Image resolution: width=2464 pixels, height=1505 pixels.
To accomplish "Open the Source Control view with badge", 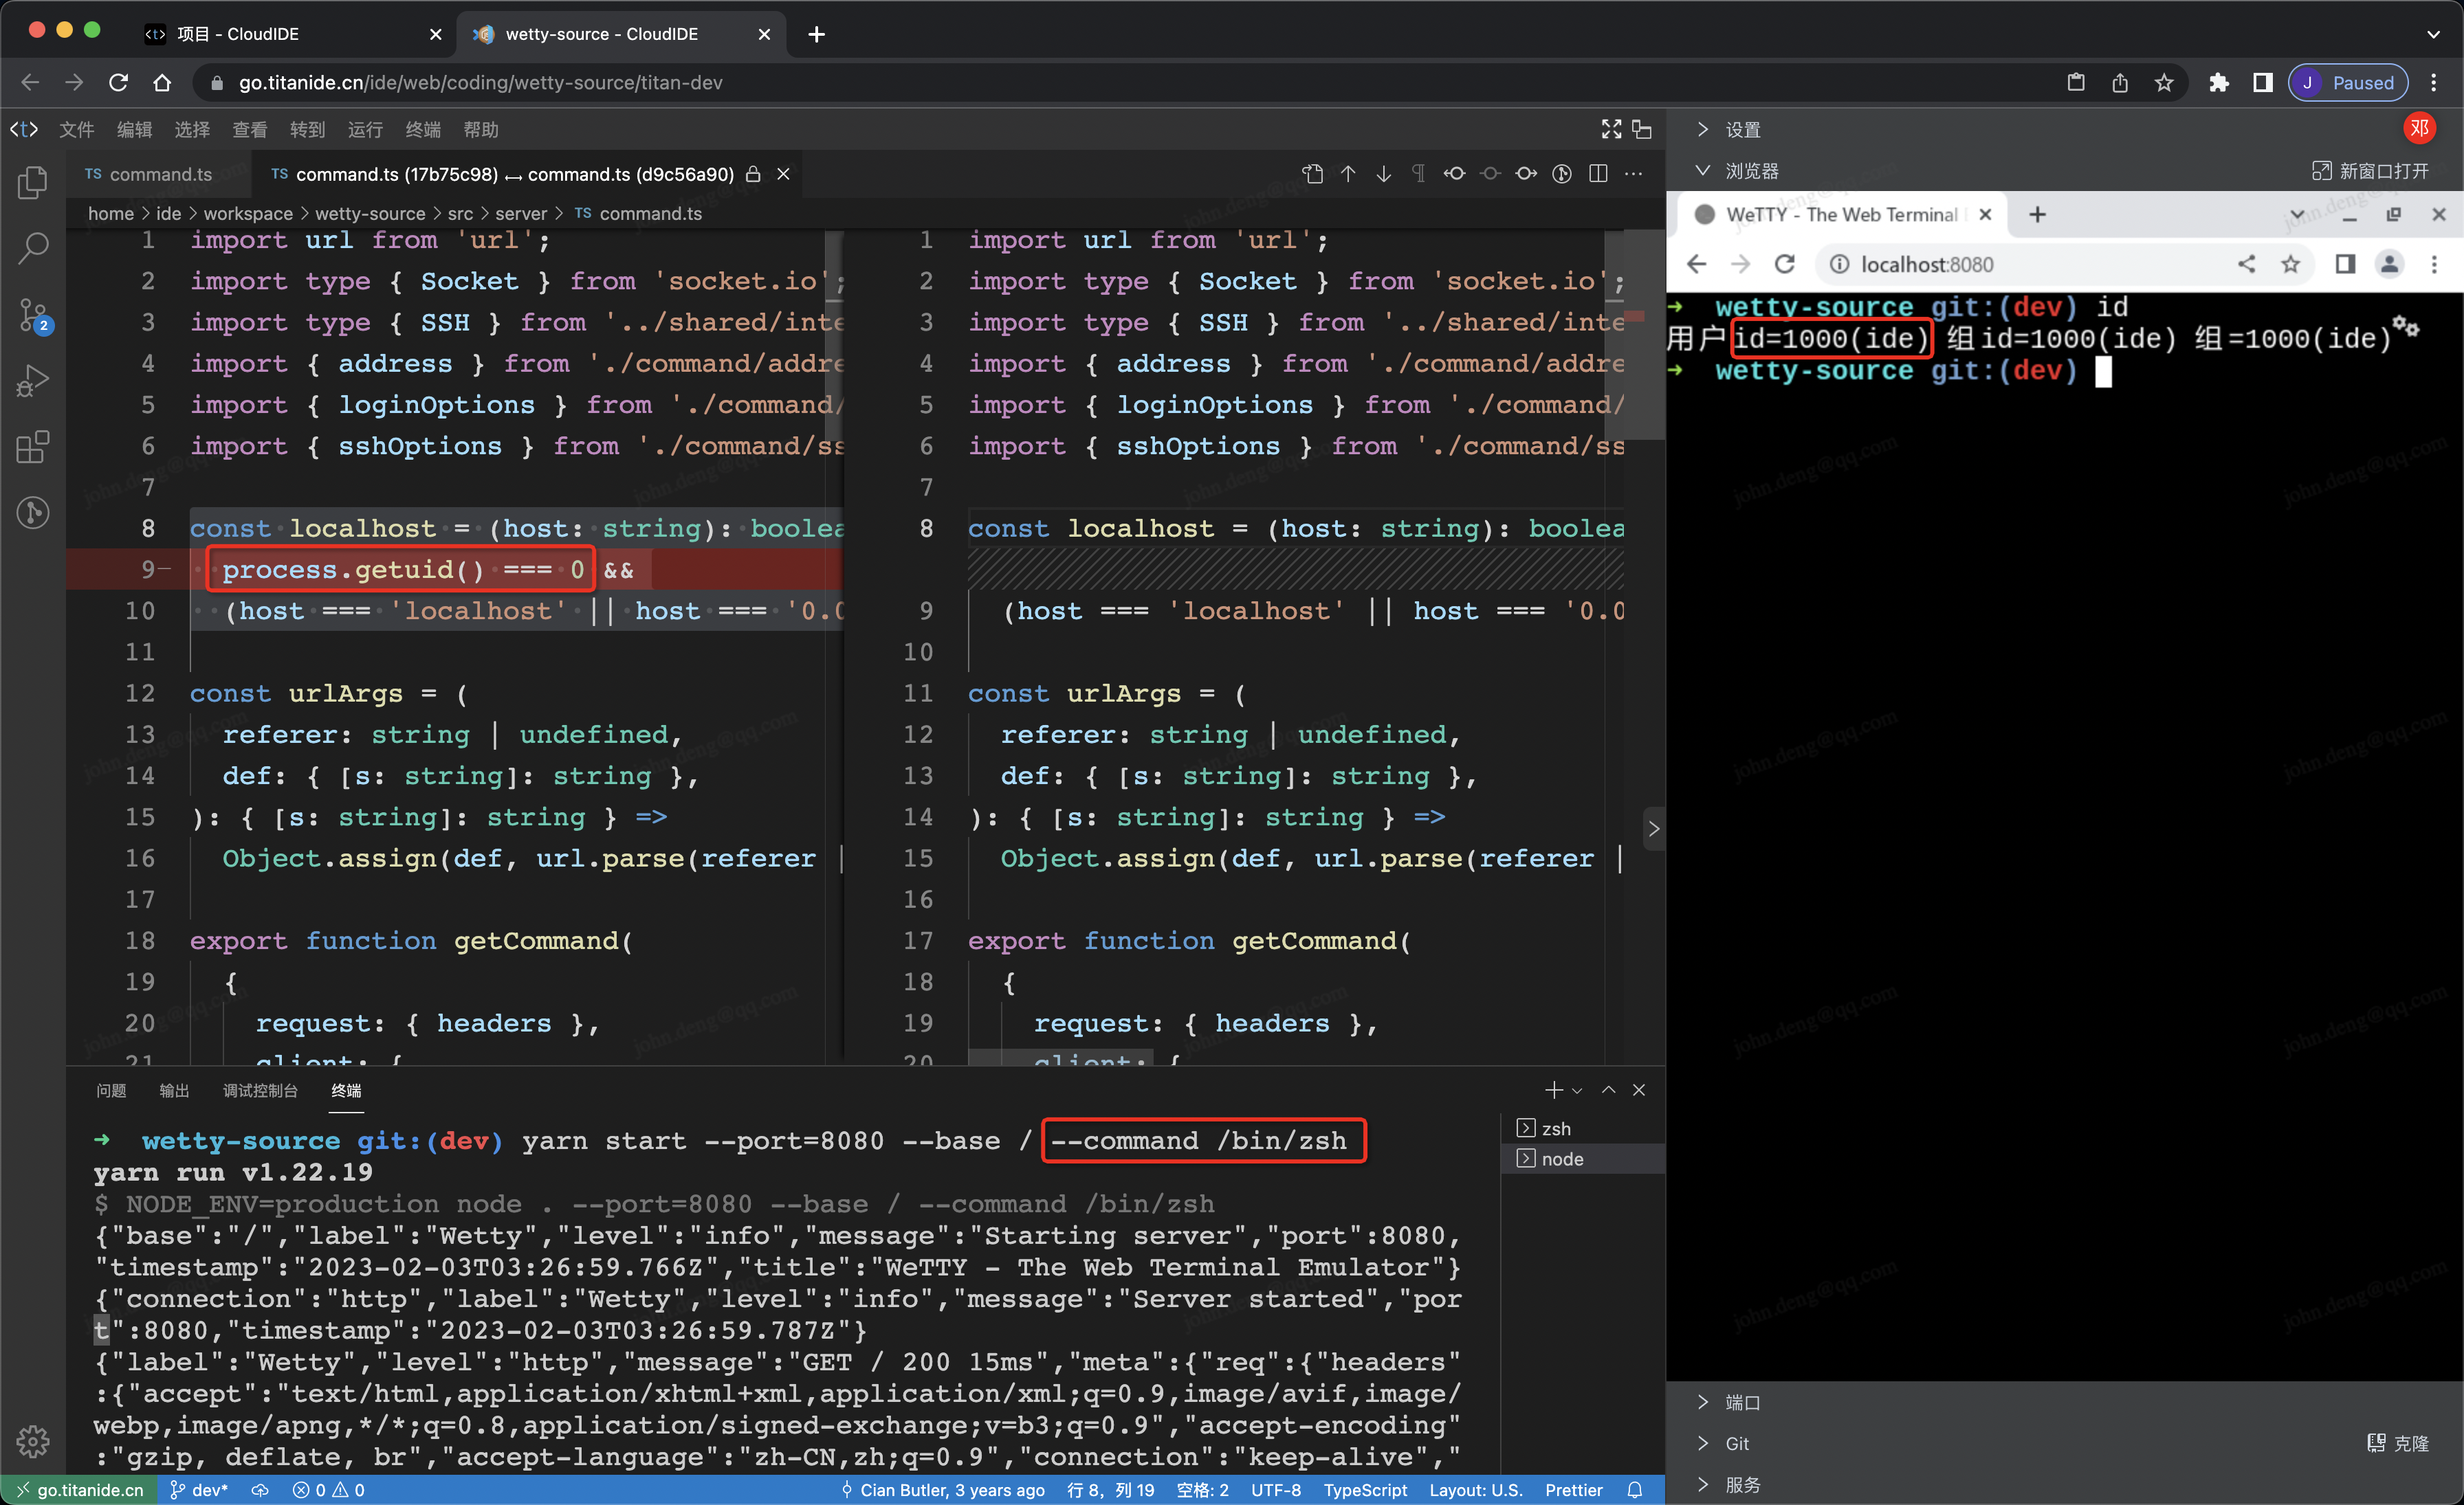I will pos(33,316).
